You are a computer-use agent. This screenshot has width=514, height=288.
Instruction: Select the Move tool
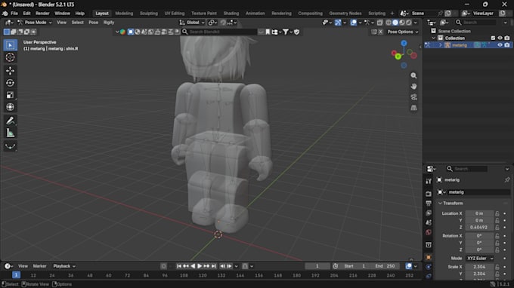point(10,71)
